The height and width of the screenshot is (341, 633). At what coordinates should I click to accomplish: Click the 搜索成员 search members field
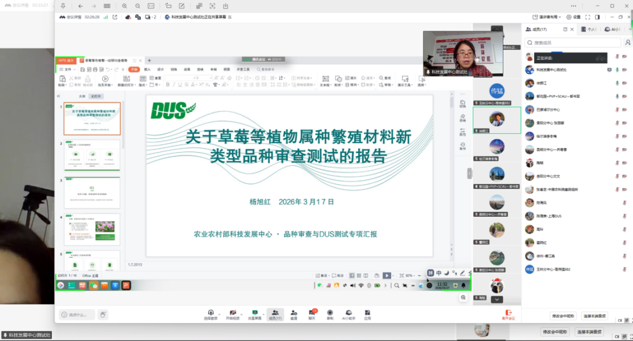tap(575, 42)
